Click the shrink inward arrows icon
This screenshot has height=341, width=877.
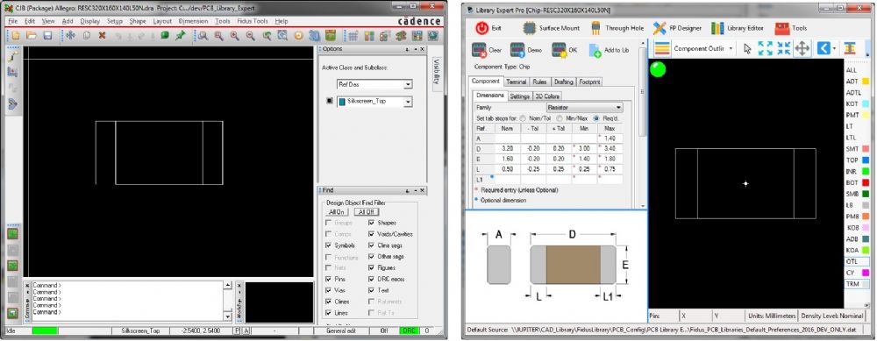point(783,48)
